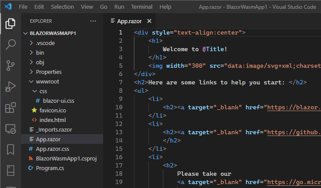
Task: Click the EXPLORER panel title
Action: pyautogui.click(x=41, y=21)
